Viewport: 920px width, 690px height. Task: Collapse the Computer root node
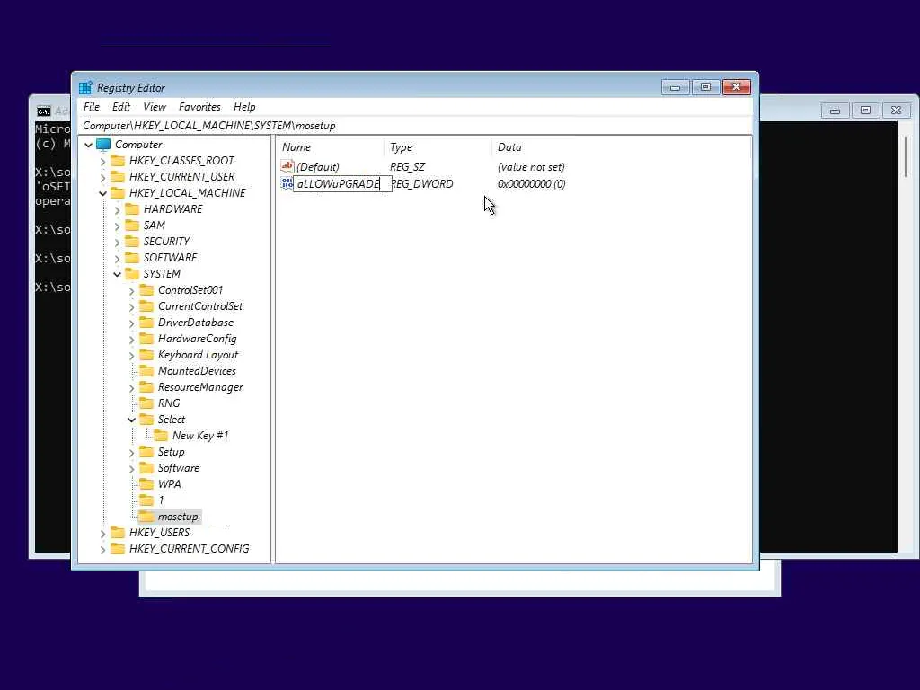pyautogui.click(x=89, y=145)
